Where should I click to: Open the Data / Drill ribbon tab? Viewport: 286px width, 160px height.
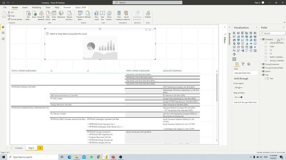[80, 8]
